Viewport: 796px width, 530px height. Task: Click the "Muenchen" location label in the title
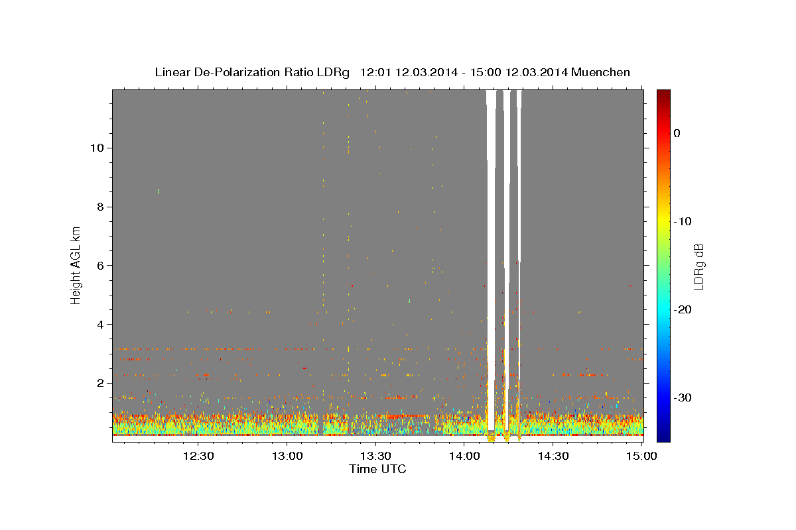coord(601,72)
